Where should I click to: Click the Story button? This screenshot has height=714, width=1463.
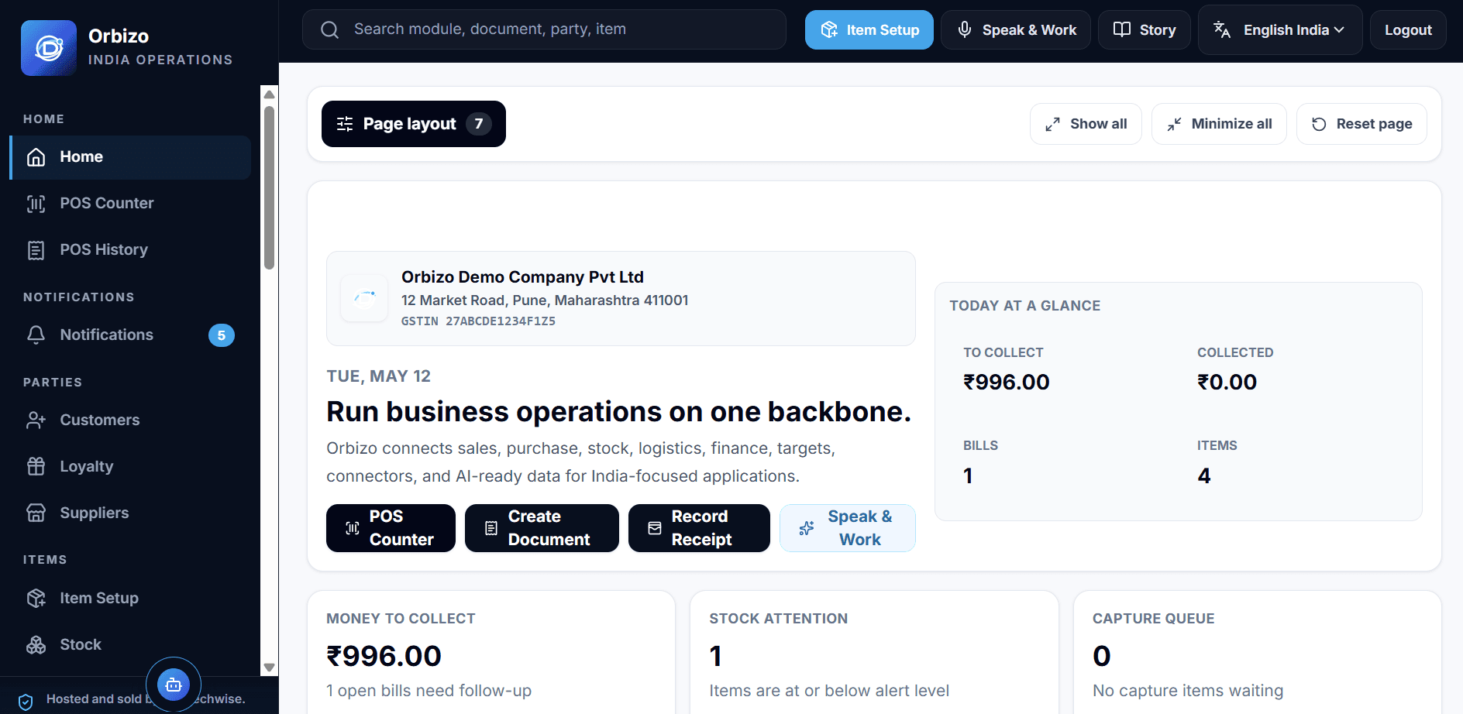1145,30
